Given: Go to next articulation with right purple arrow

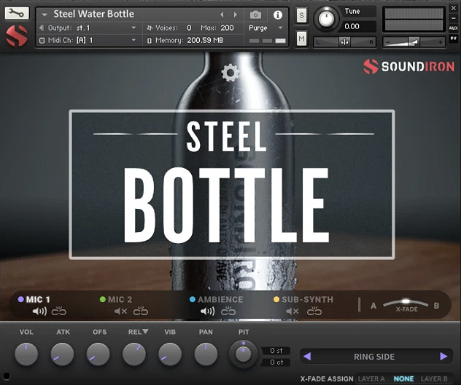Looking at the screenshot, I should (443, 356).
